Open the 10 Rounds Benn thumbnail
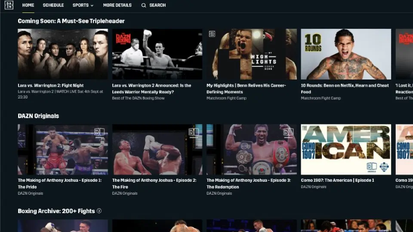413x232 pixels. [346, 54]
